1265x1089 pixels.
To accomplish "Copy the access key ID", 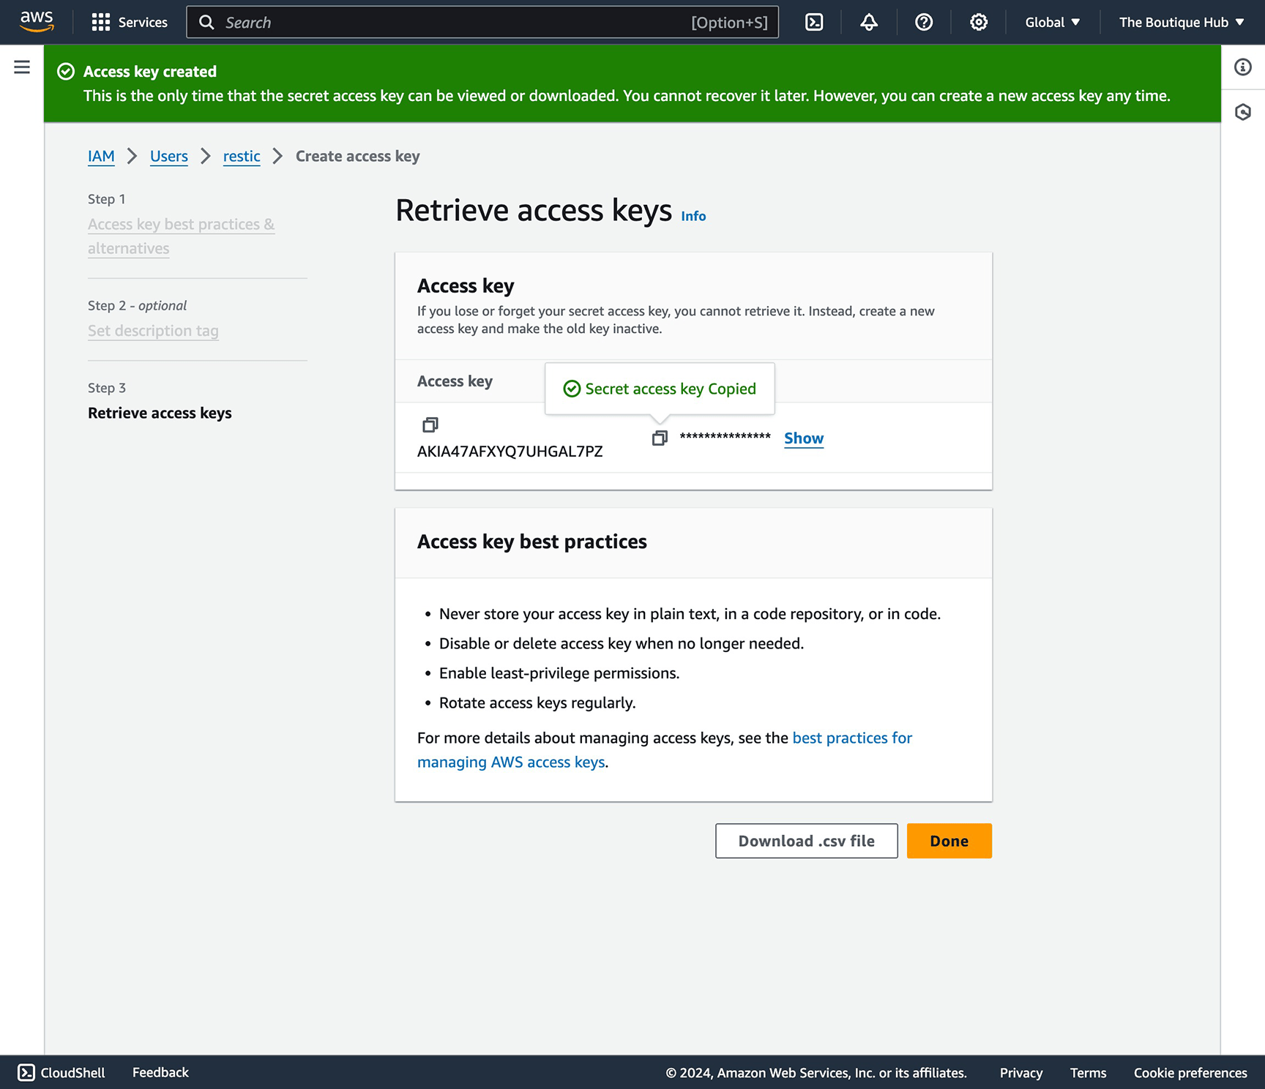I will point(430,424).
